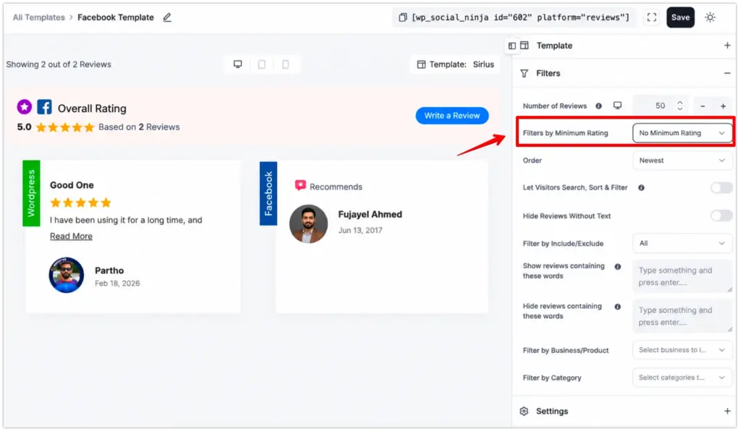Click the Template layout icon in sidebar
Screen dimensions: 741x431
[x=525, y=46]
